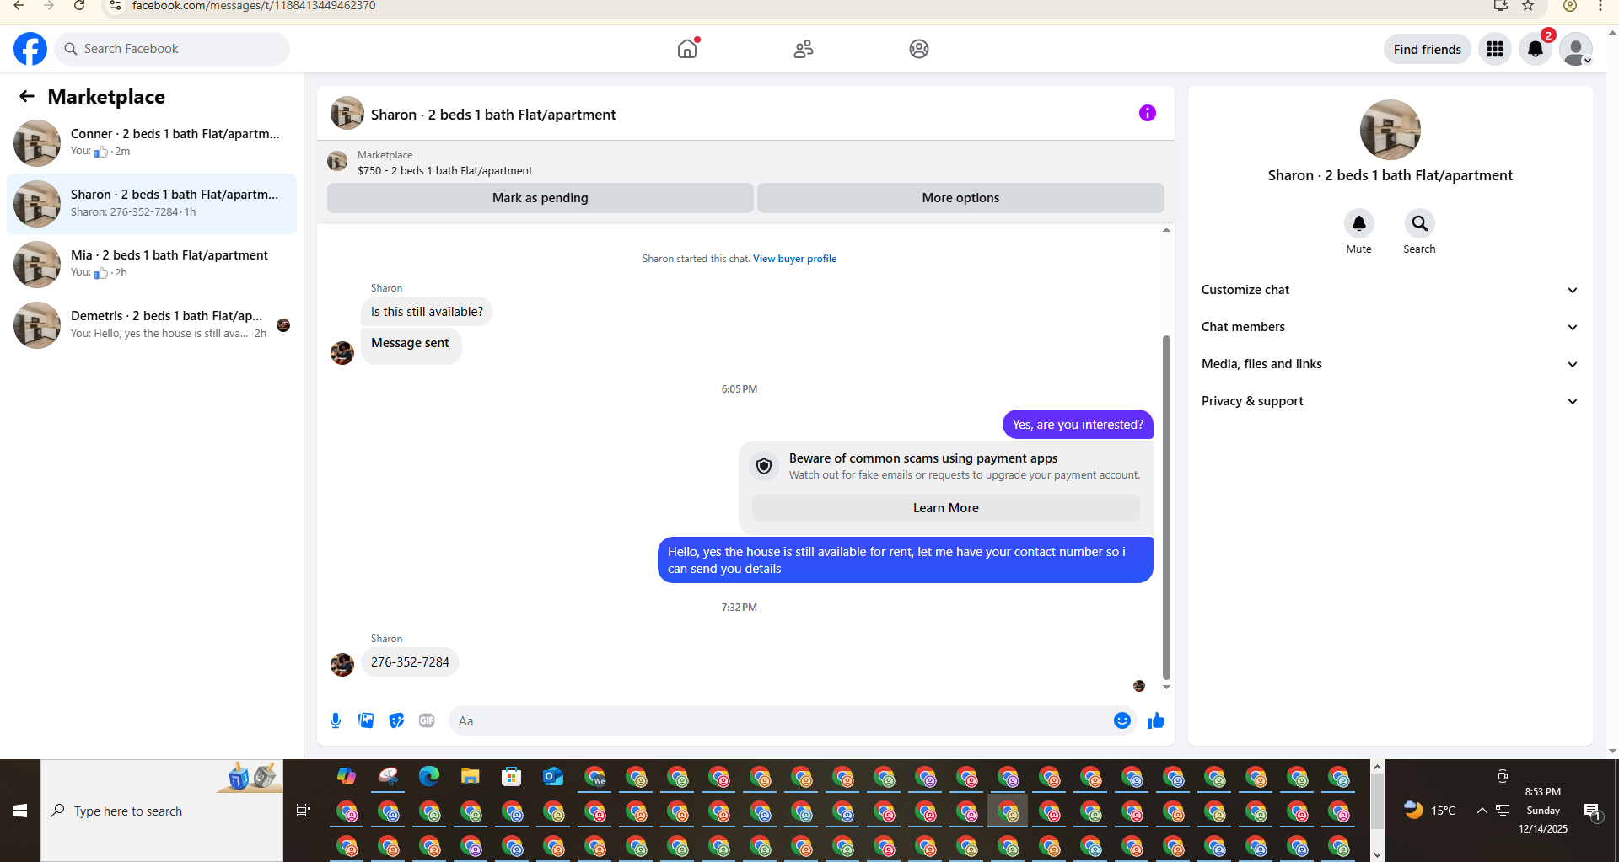Click the $750 listing thumbnail in header
Screen dimensions: 1619x862
pyautogui.click(x=337, y=162)
